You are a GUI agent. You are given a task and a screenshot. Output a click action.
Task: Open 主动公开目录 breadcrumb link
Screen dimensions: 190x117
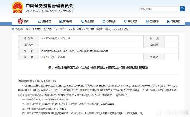point(64,29)
